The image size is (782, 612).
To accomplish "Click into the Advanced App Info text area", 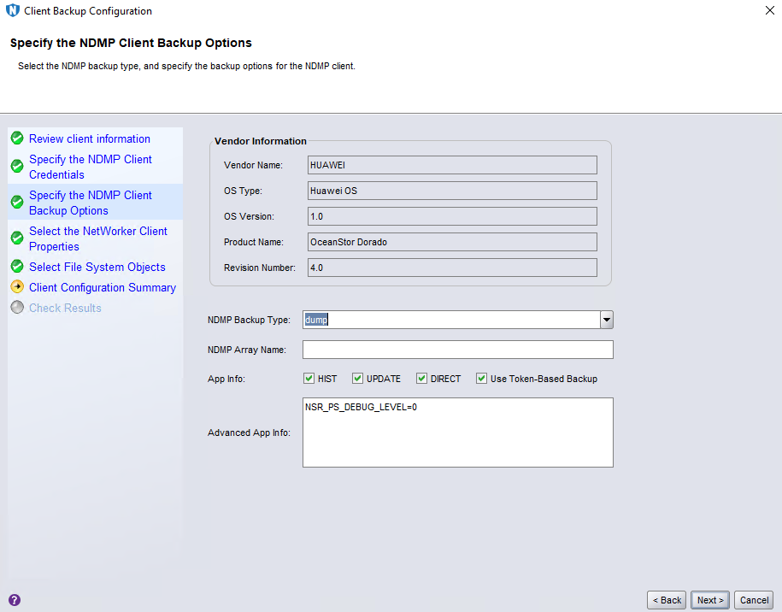I will [x=458, y=433].
